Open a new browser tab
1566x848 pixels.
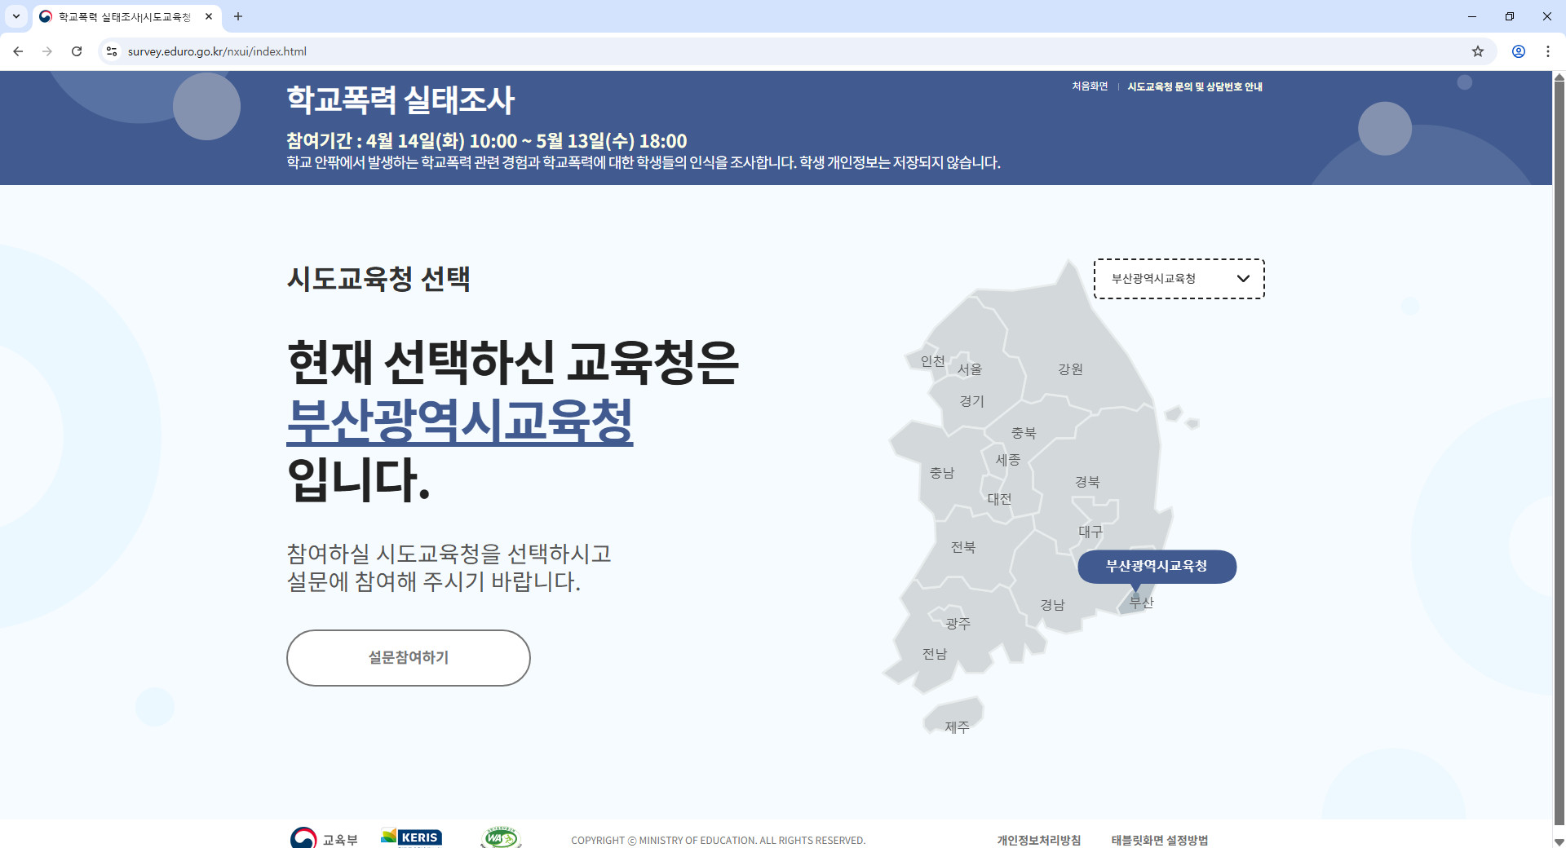[x=238, y=16]
